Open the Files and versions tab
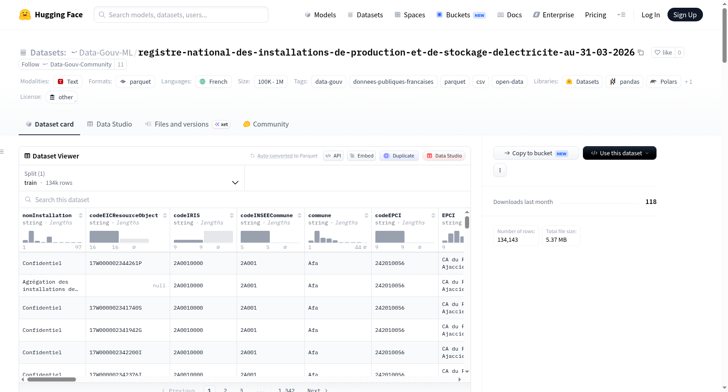Screen dimensions: 728x392 pos(187,124)
